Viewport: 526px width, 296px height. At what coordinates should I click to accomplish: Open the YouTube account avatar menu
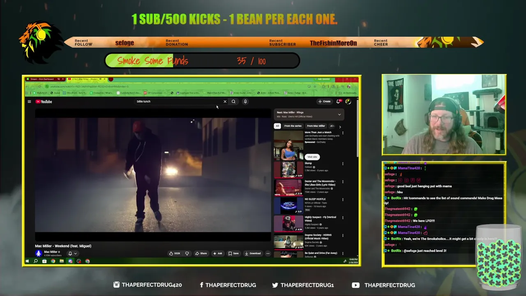[348, 102]
